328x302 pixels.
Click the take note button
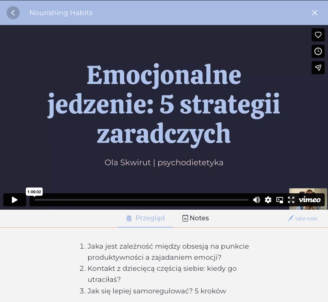point(303,218)
